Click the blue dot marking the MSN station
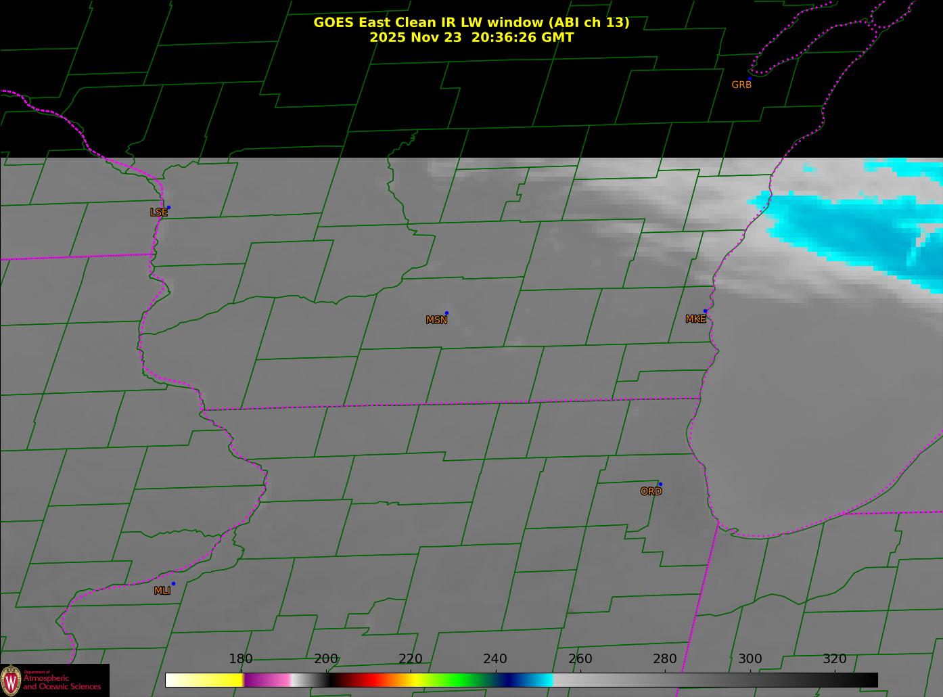This screenshot has width=943, height=697. pyautogui.click(x=446, y=313)
